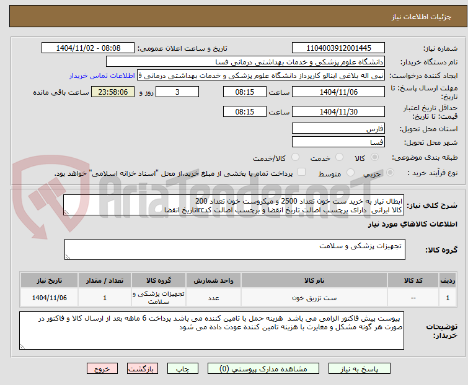Click the ایجاد کننده درخواست requester field
The image size is (468, 385).
coord(261,76)
